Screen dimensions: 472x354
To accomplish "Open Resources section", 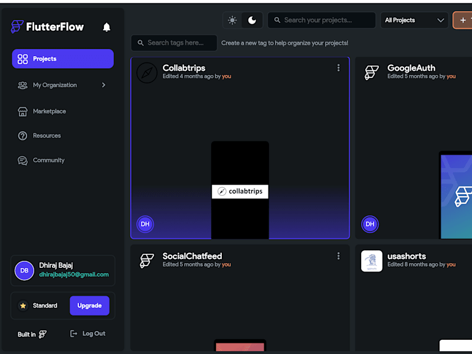I will coord(47,136).
